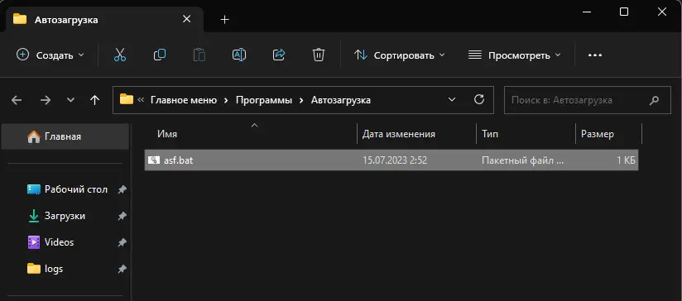Sort by Имя column header
682x301 pixels.
(167, 134)
